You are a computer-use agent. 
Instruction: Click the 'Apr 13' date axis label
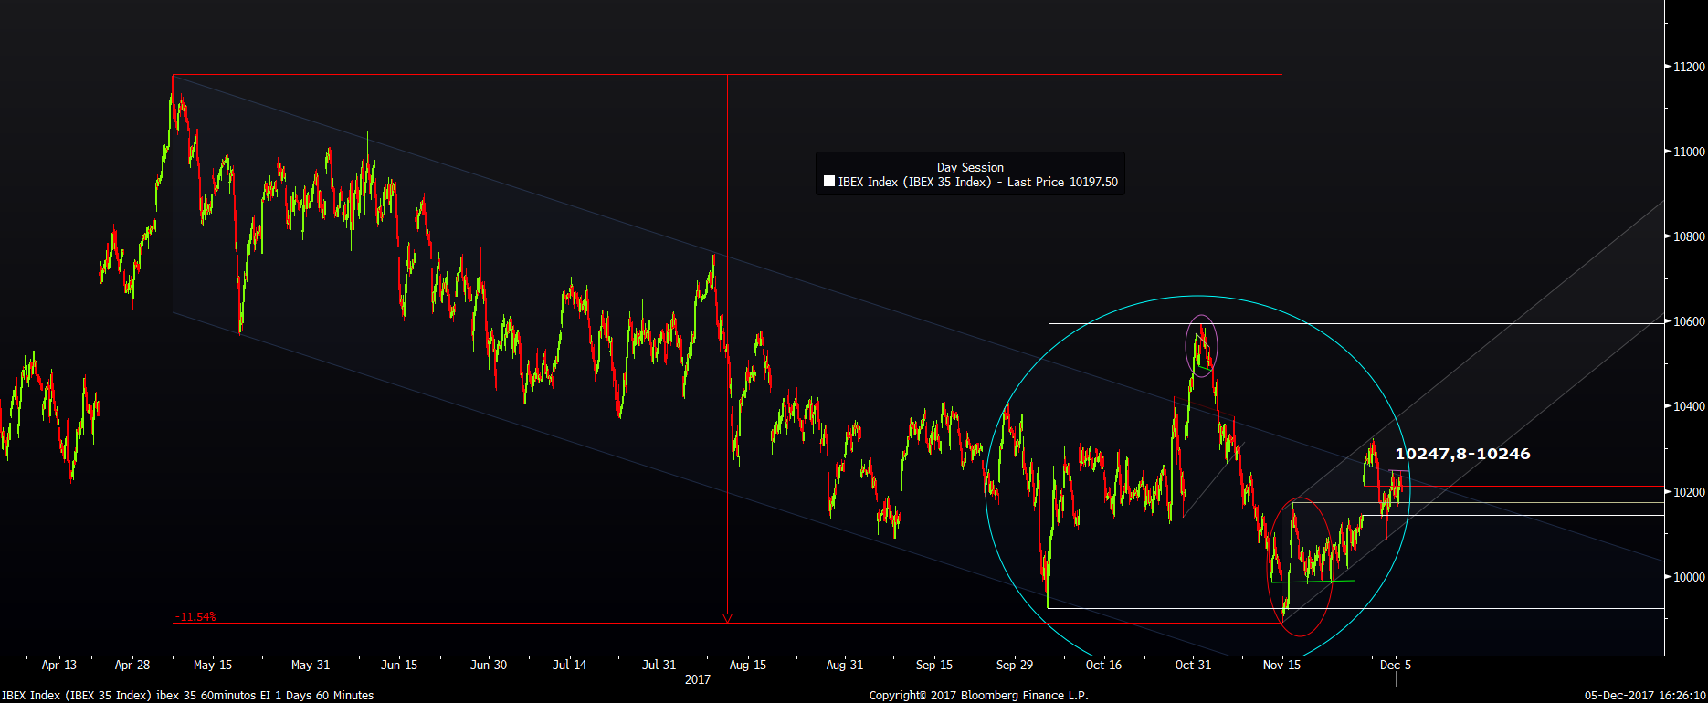click(x=59, y=665)
